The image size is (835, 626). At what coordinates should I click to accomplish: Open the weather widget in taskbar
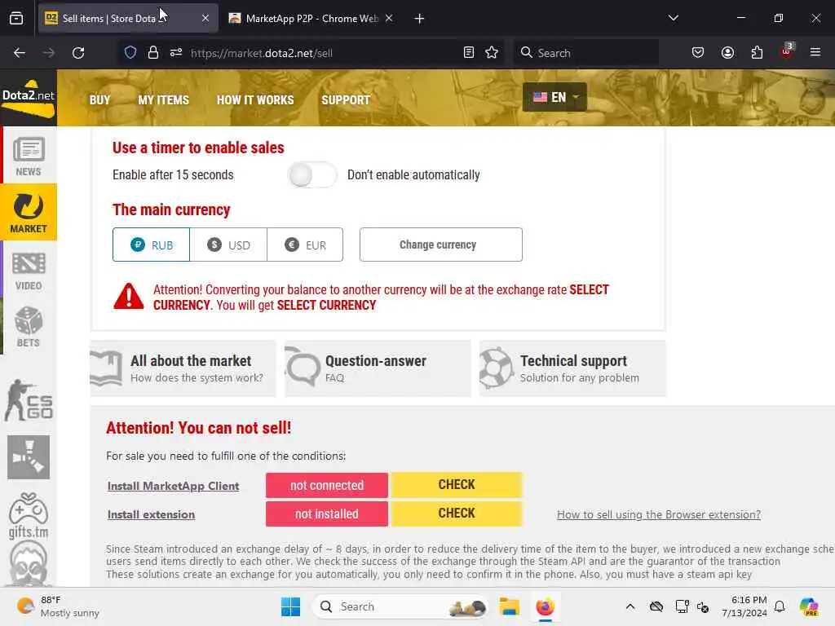pyautogui.click(x=58, y=606)
